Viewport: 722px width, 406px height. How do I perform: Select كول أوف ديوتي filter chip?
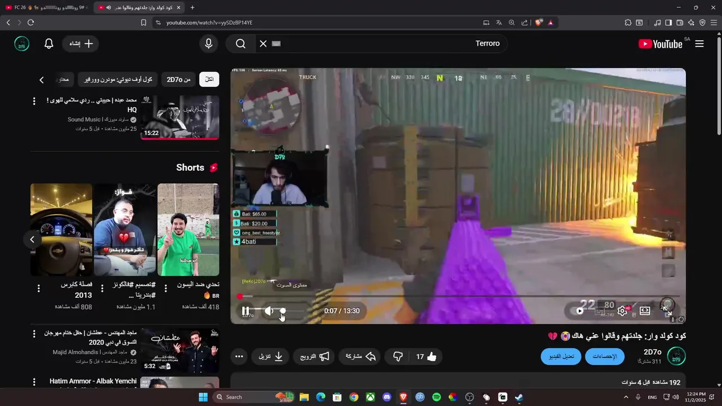coord(118,80)
